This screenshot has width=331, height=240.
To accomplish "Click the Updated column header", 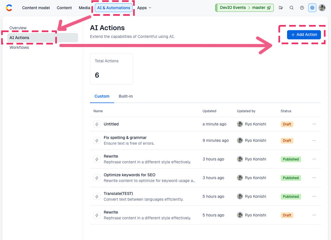I will click(x=209, y=111).
